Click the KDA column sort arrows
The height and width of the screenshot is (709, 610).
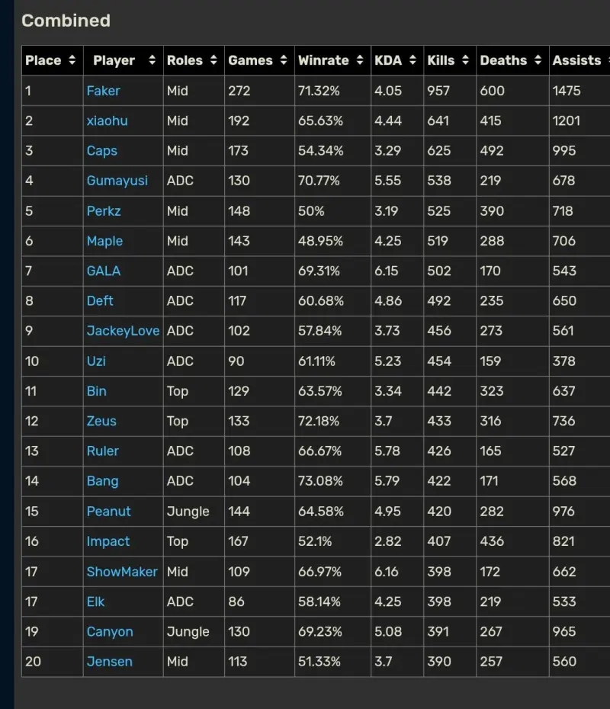tap(413, 60)
